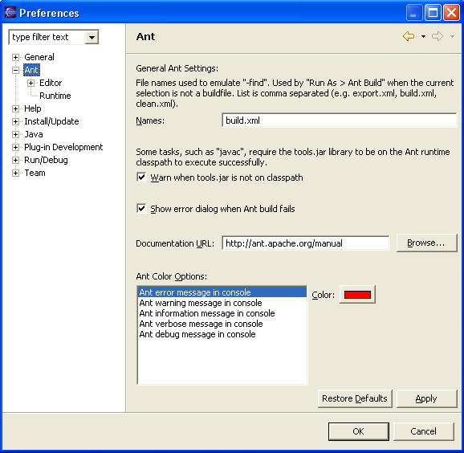Open the filter text dropdown arrow
This screenshot has height=453, width=464.
click(92, 37)
